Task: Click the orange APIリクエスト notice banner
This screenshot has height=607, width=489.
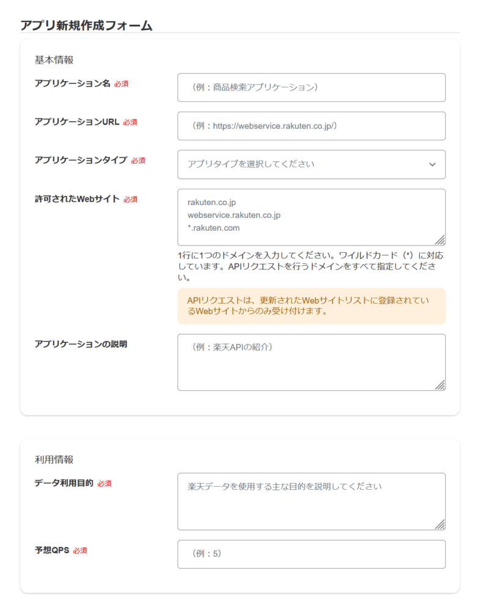Action: [x=311, y=306]
